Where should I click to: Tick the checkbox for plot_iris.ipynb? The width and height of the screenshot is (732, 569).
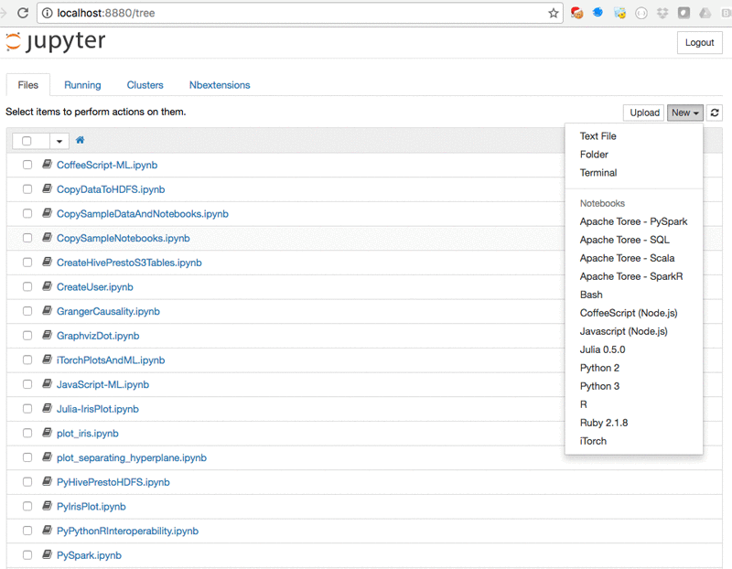(27, 433)
